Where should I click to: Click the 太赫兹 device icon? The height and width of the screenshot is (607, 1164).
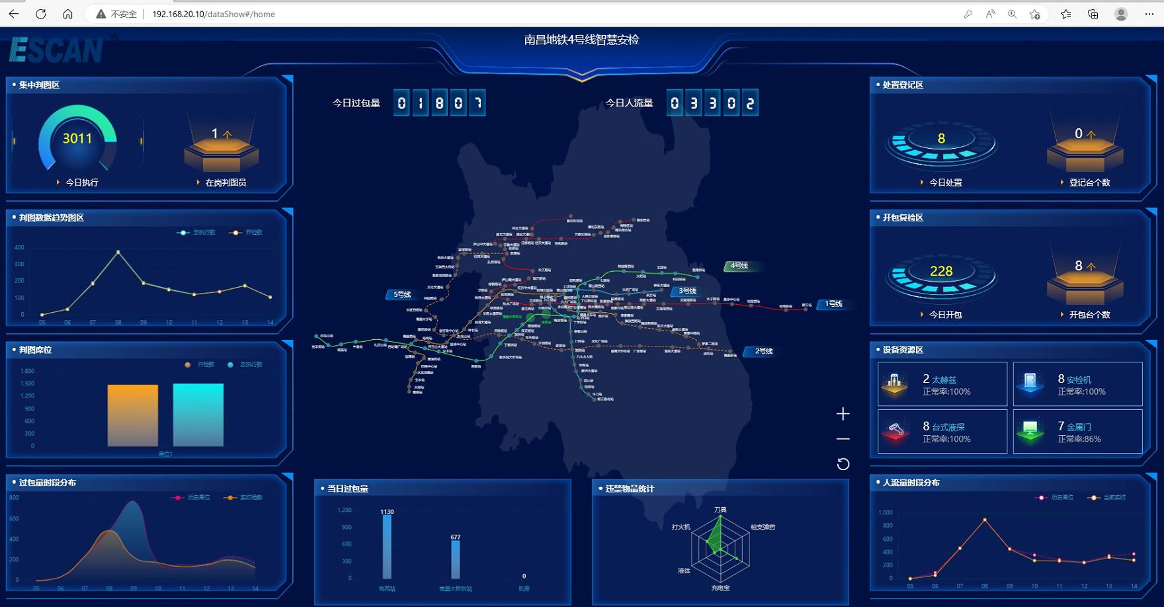click(x=895, y=383)
